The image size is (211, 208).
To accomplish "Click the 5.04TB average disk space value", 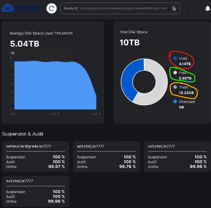I will (25, 44).
